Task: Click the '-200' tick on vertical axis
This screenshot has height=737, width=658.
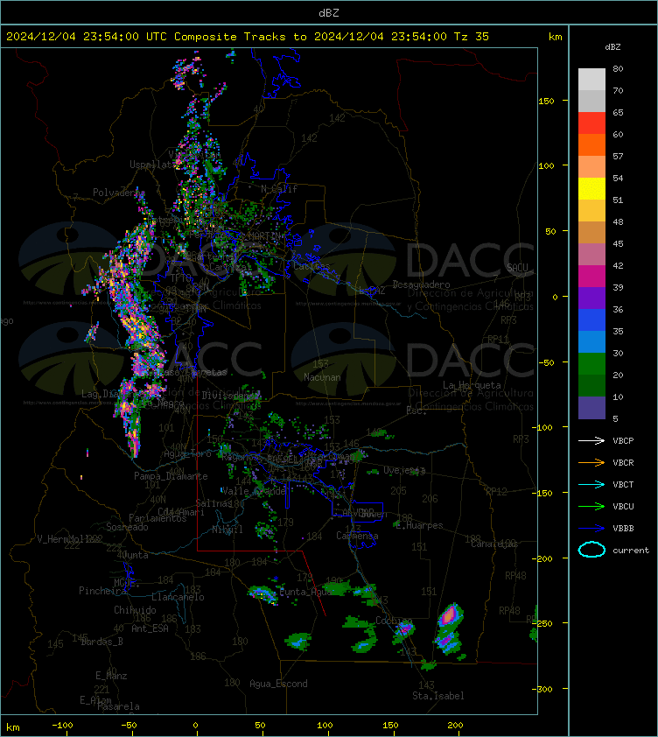Action: pos(542,558)
